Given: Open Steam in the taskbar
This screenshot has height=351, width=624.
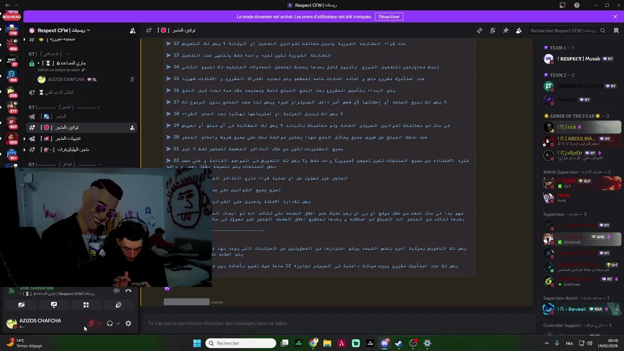Looking at the screenshot, I should 399,343.
